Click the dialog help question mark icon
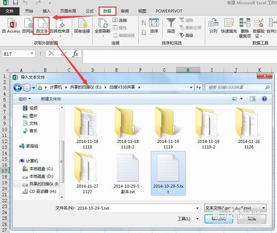 (x=264, y=99)
